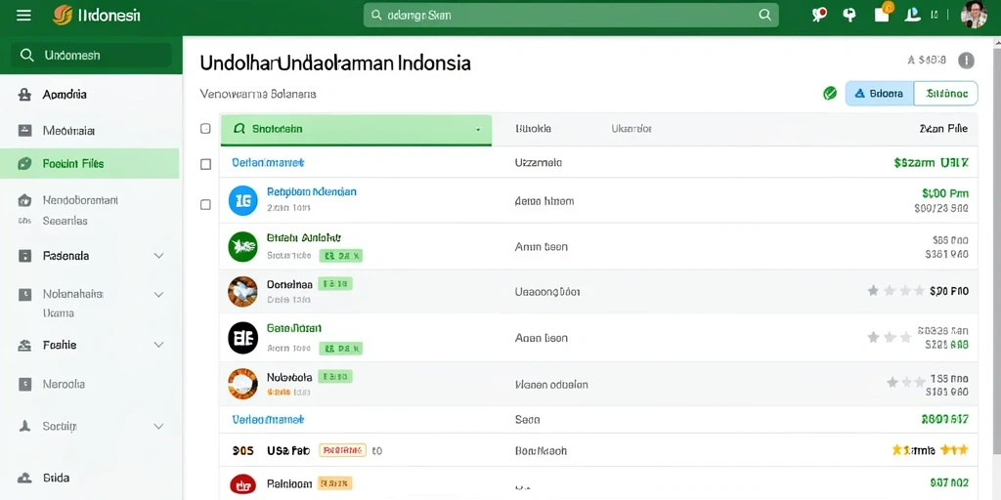
Task: Click the blue Sdoora button
Action: [x=880, y=93]
